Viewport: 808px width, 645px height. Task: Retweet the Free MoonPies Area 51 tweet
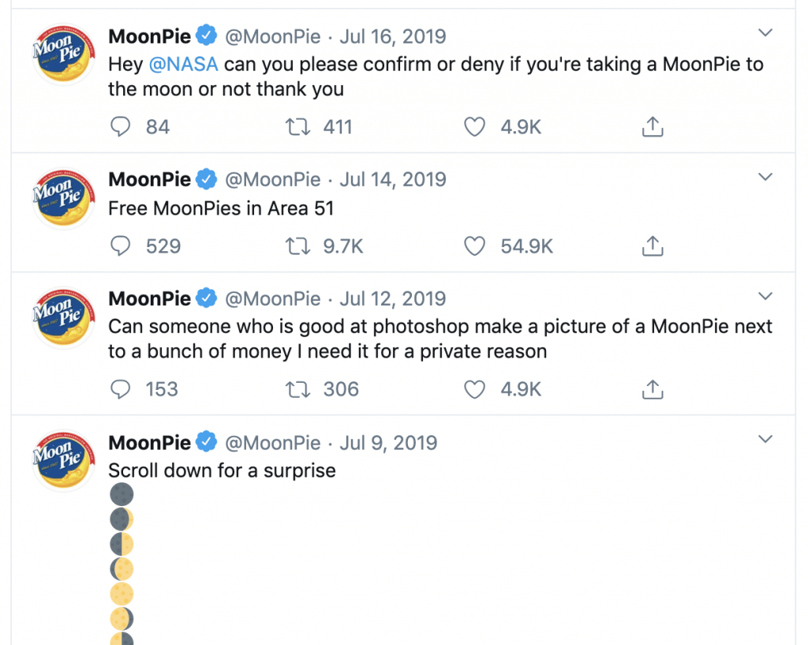click(x=300, y=247)
